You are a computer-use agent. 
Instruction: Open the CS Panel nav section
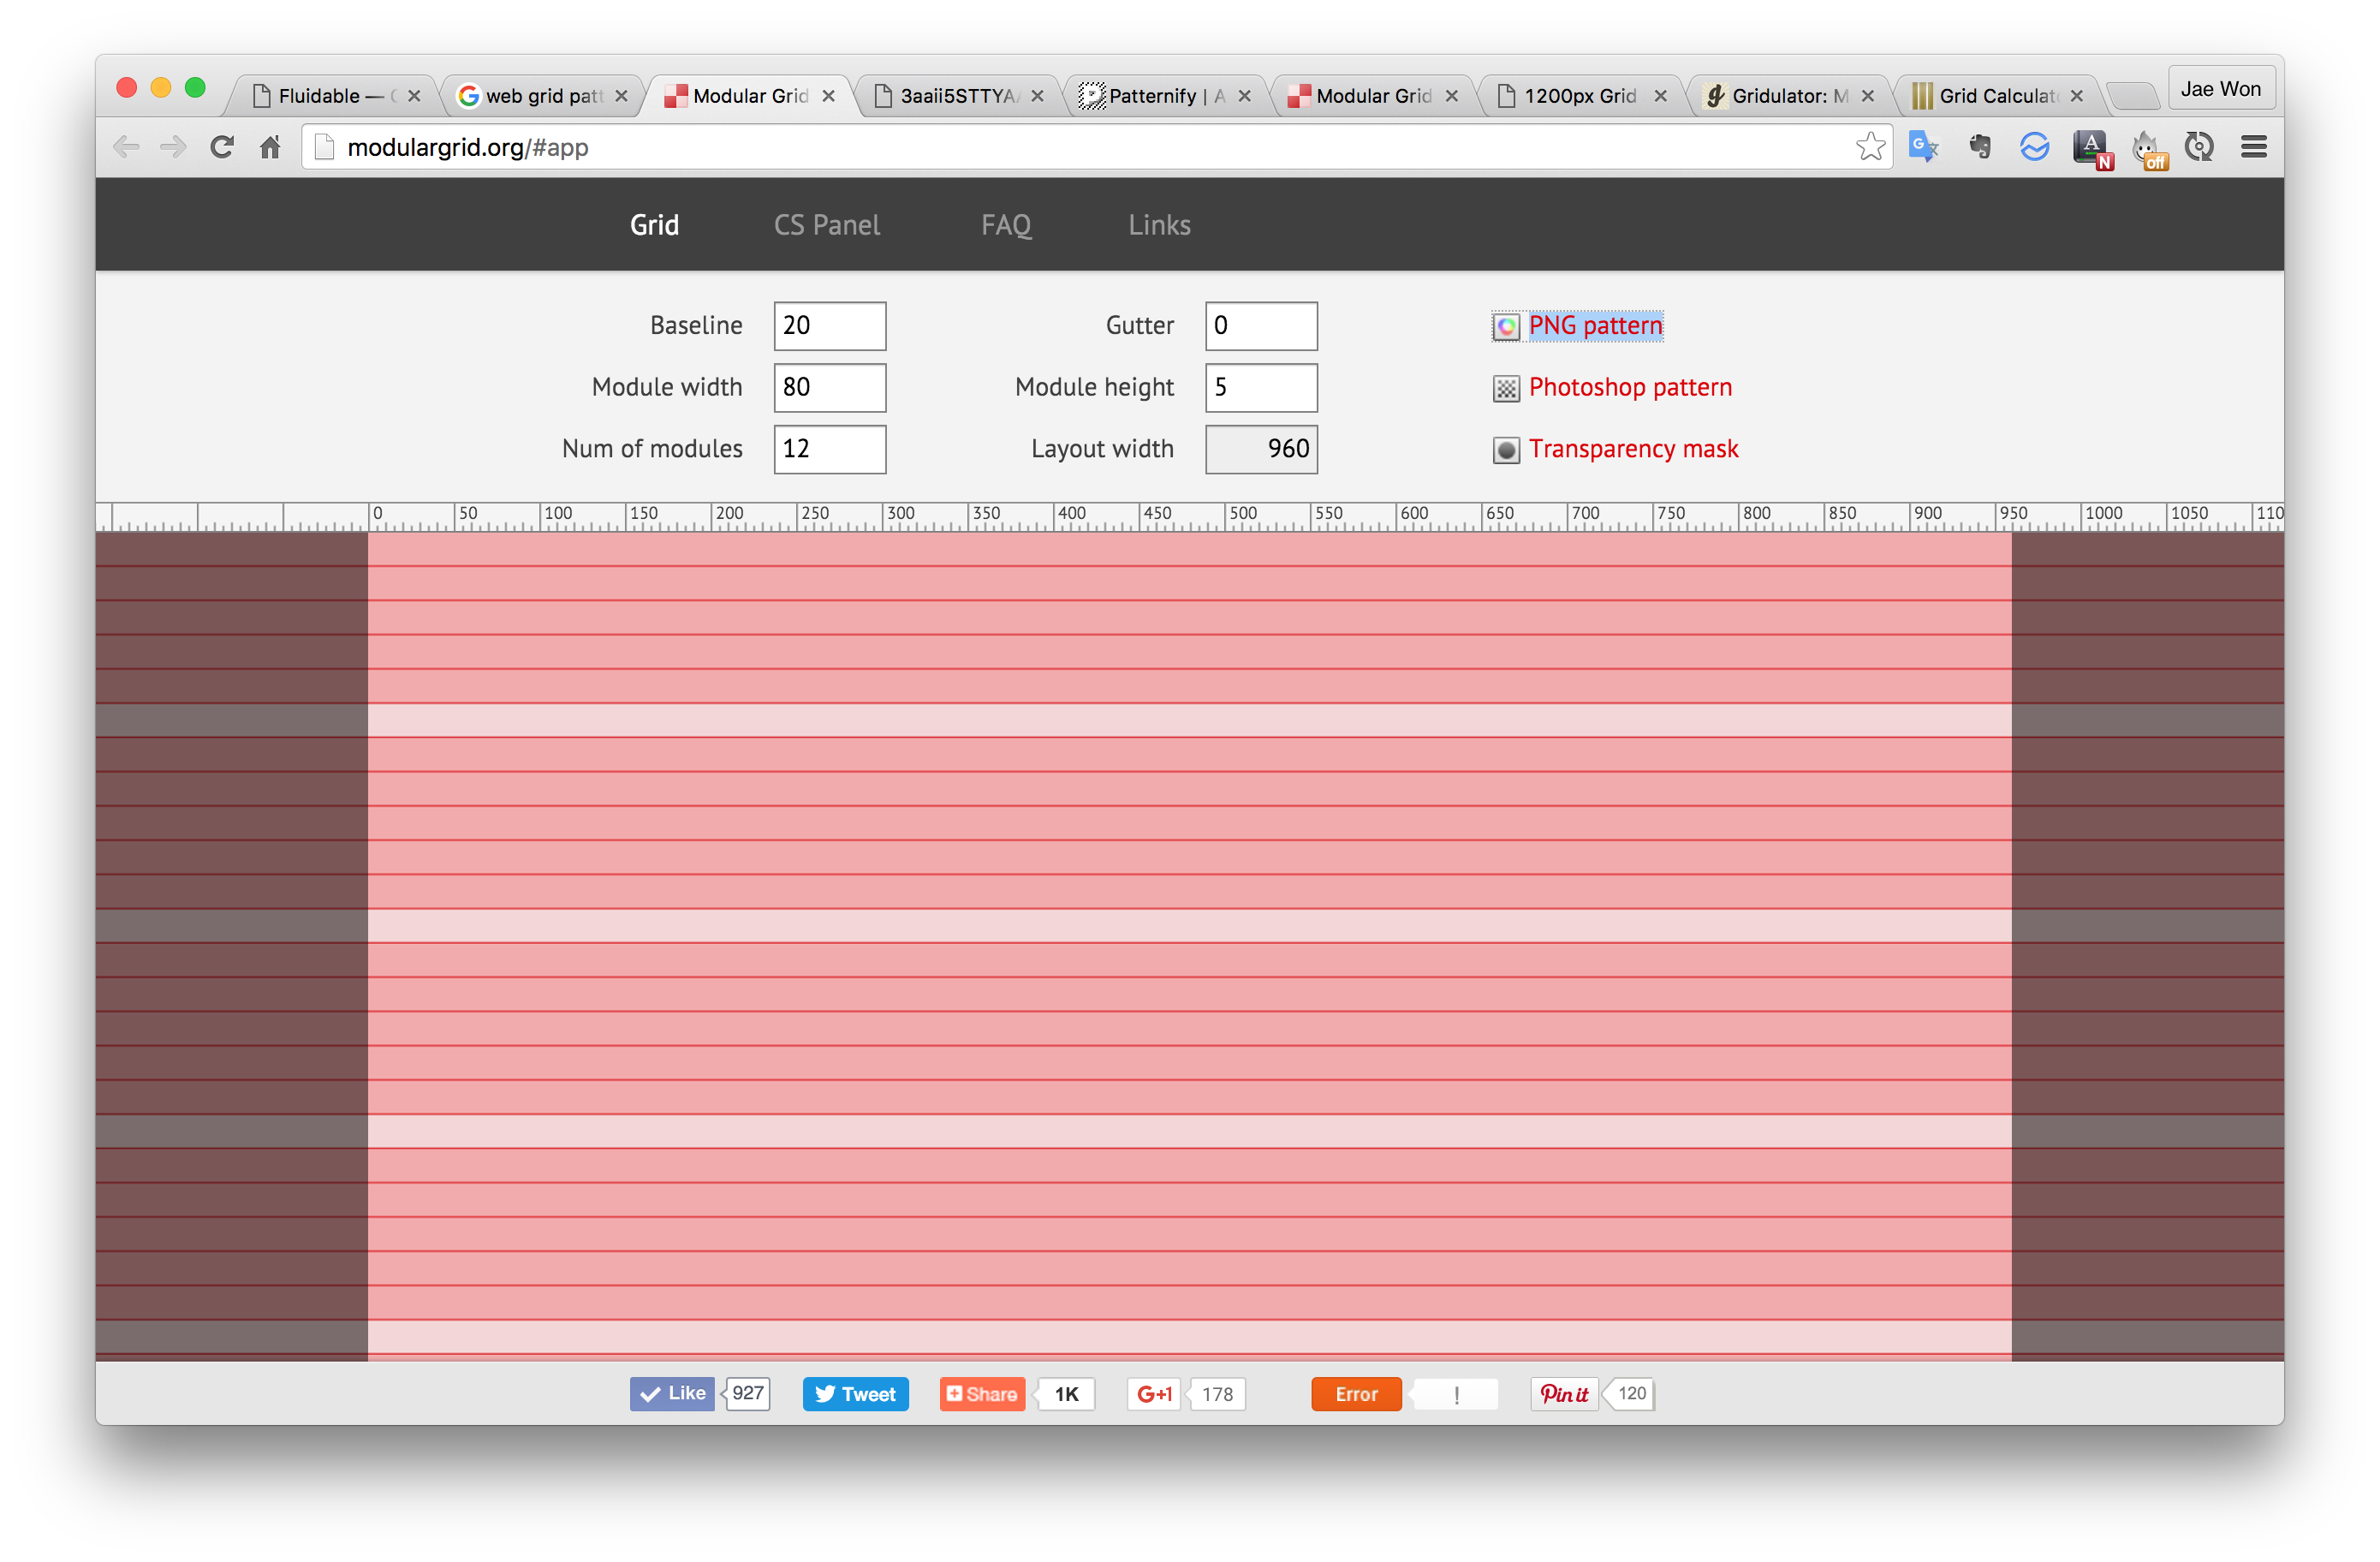[826, 225]
